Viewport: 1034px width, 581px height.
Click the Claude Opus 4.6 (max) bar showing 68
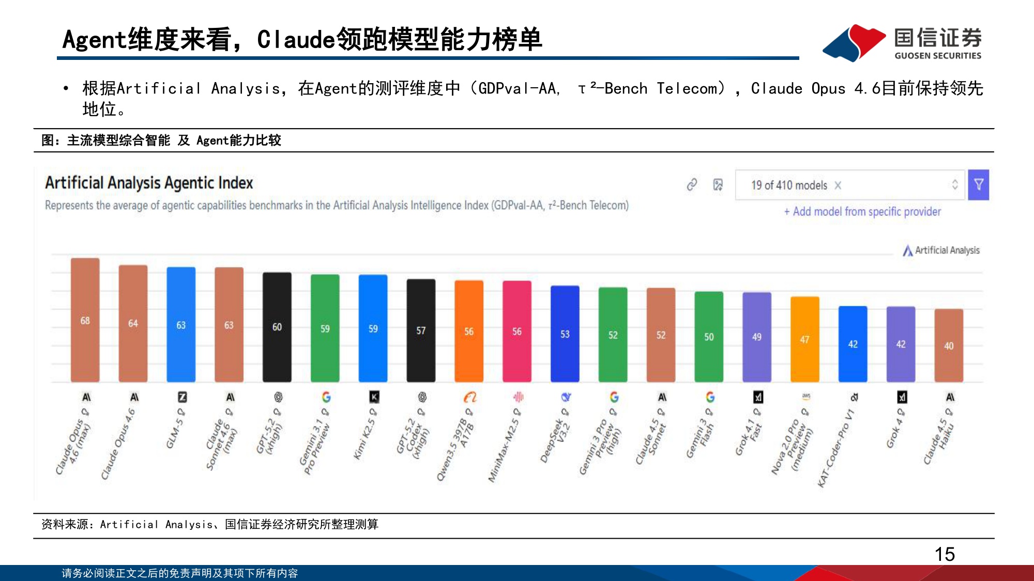pos(85,320)
